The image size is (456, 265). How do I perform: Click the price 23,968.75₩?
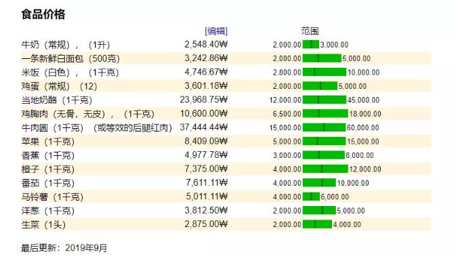point(203,100)
